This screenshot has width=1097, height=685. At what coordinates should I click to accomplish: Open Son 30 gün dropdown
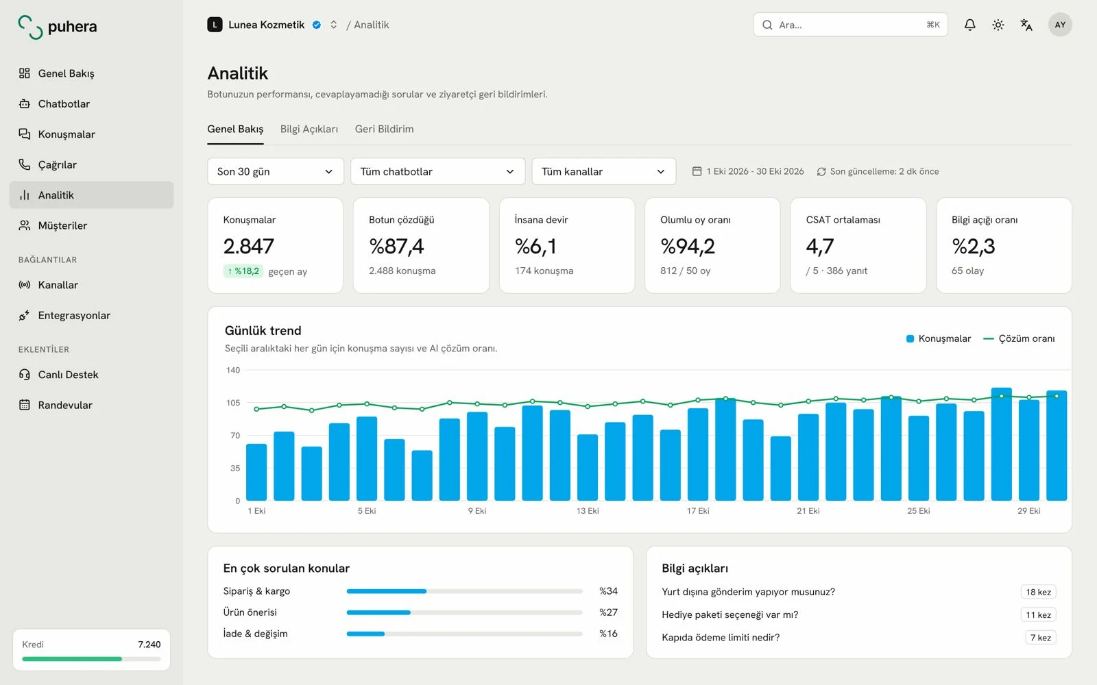[x=275, y=171]
